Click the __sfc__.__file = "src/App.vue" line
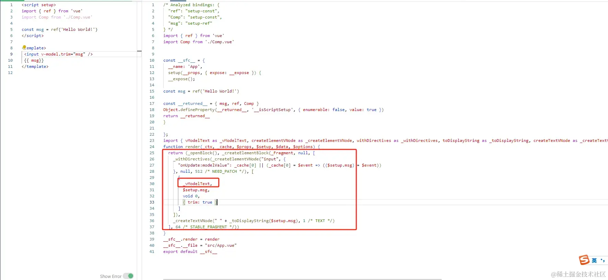The height and width of the screenshot is (280, 608). click(200, 245)
